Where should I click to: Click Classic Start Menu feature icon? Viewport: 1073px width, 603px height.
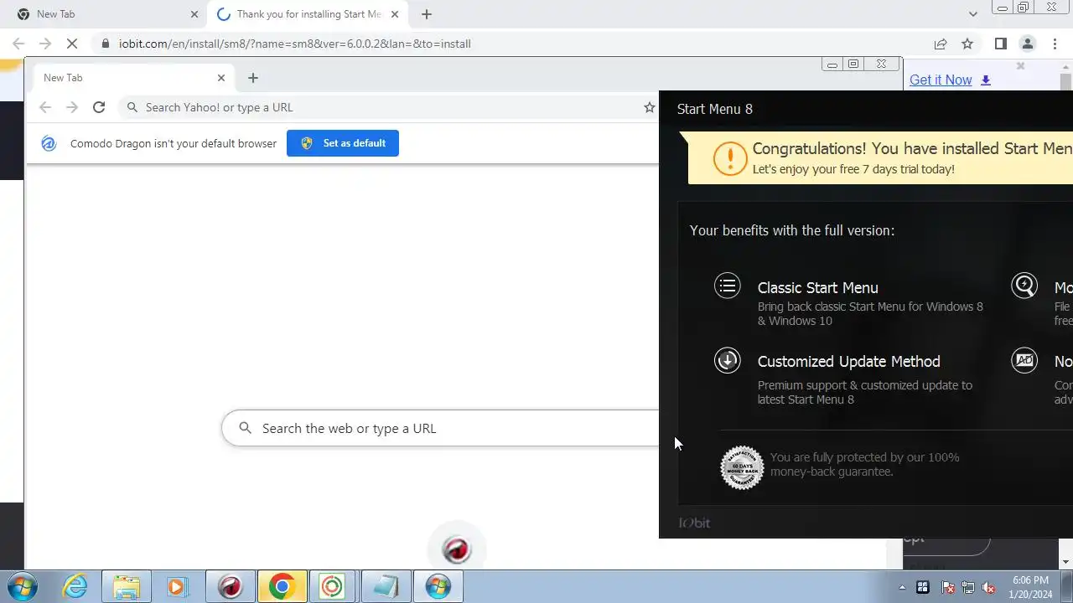728,286
